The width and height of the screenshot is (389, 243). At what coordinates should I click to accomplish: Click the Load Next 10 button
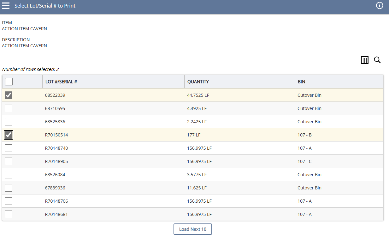[x=192, y=229]
